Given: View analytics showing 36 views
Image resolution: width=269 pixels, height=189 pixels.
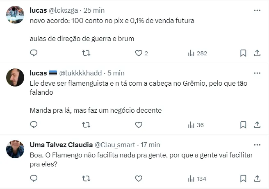Looking at the screenshot, I should click(196, 125).
